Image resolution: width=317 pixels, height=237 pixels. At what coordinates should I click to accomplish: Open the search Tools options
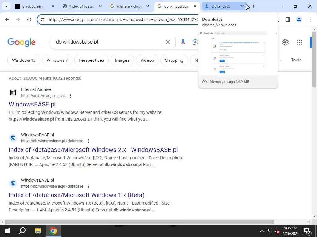click(x=296, y=60)
